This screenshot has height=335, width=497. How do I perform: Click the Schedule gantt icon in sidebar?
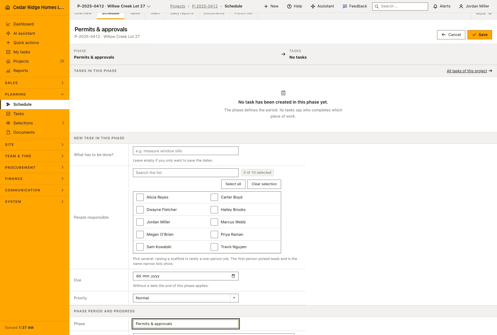point(8,105)
